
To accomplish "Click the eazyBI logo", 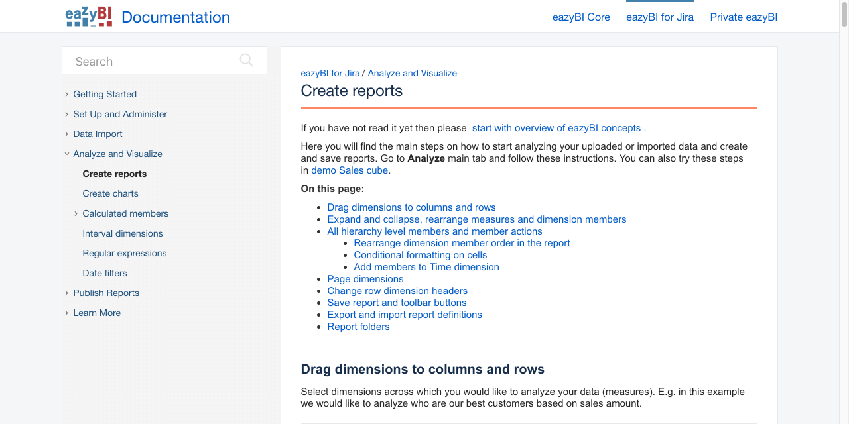I will click(89, 17).
